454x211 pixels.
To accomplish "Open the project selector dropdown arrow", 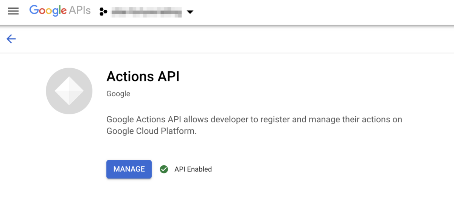I will point(190,12).
